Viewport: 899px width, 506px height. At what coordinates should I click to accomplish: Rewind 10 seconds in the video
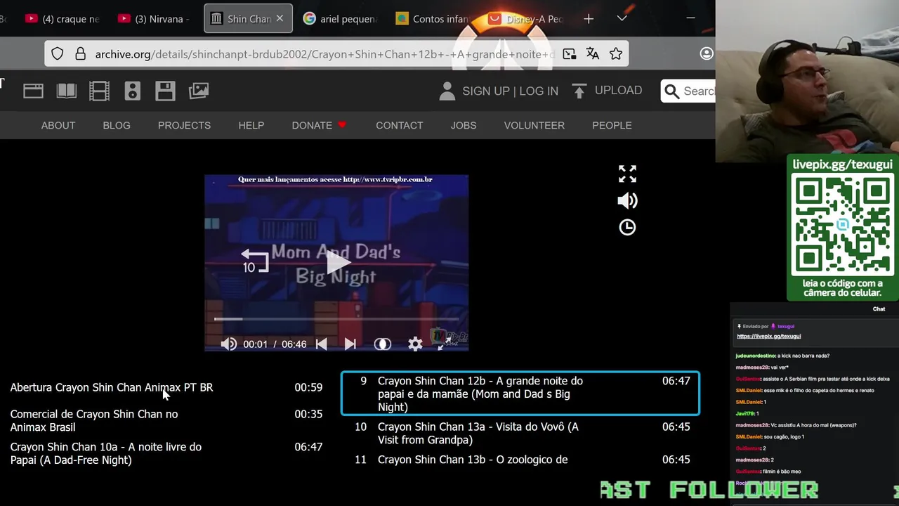click(255, 261)
